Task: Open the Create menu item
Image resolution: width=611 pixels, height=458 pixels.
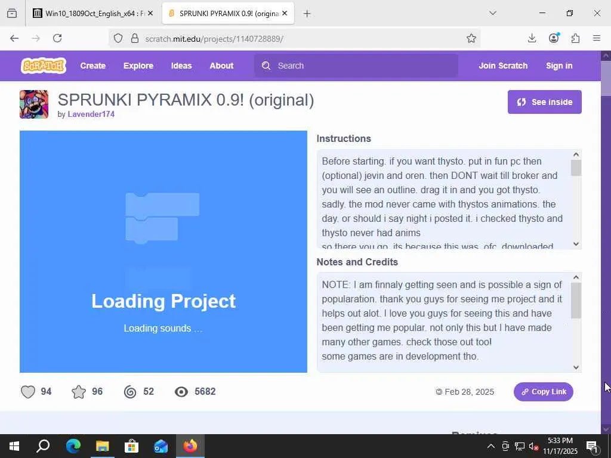Action: (x=92, y=66)
